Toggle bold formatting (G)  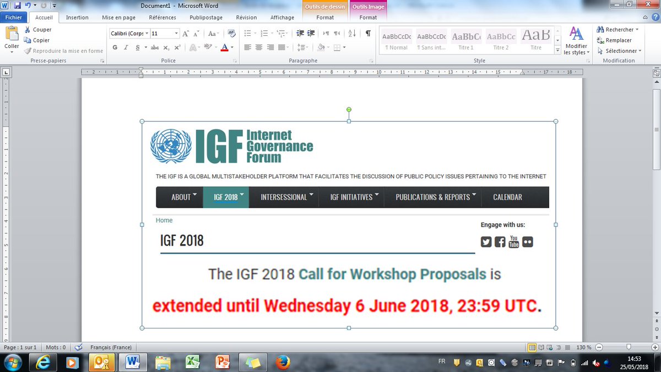click(115, 47)
